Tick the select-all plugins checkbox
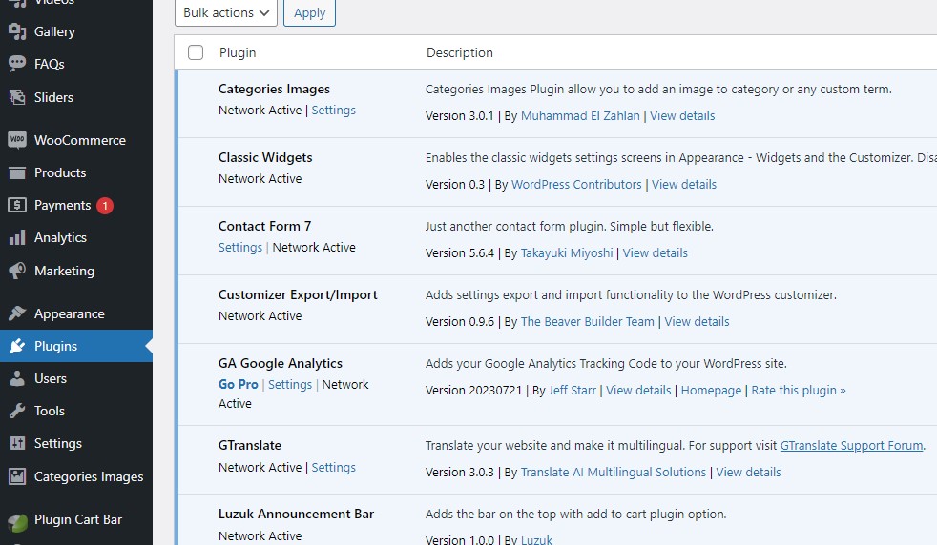This screenshot has width=937, height=545. click(x=196, y=52)
